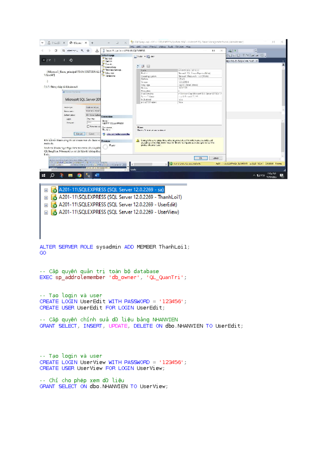The image size is (327, 462).
Task: Click the green execute icon in SSMS toolbar
Action: 235,51
